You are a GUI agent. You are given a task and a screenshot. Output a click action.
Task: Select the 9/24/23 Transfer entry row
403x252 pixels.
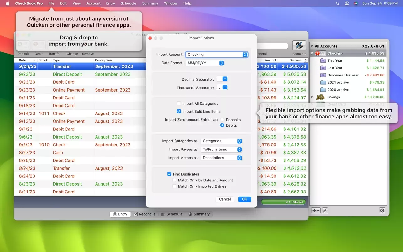click(80, 66)
